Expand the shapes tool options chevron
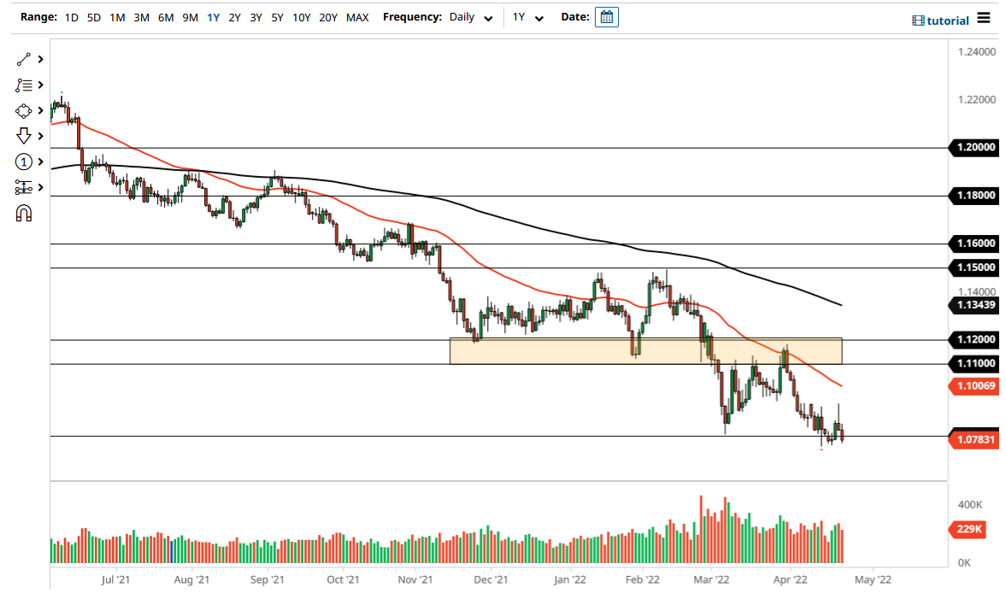The height and width of the screenshot is (593, 1006). tap(38, 110)
